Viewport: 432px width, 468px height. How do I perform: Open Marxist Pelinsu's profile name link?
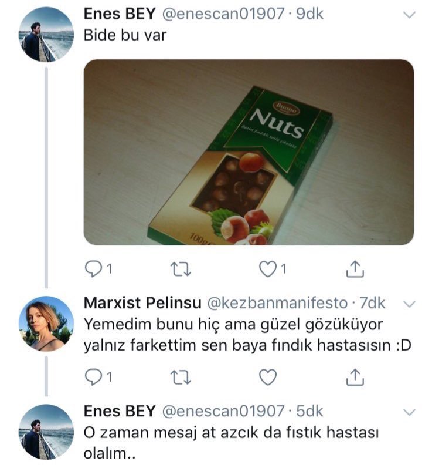tap(141, 303)
